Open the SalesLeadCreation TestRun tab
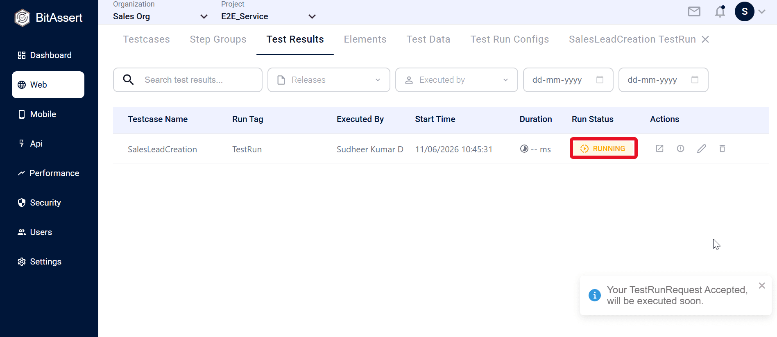This screenshot has height=337, width=777. [x=632, y=39]
